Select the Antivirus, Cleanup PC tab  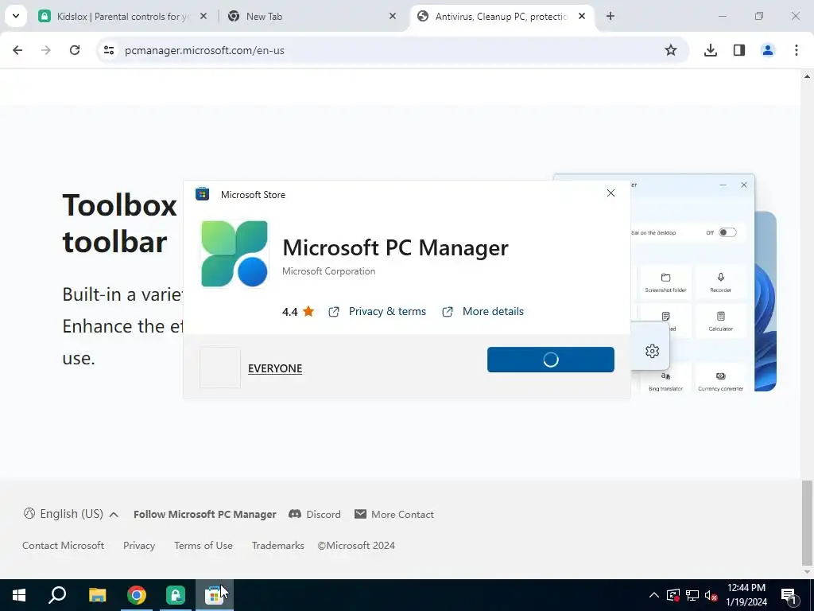(502, 16)
